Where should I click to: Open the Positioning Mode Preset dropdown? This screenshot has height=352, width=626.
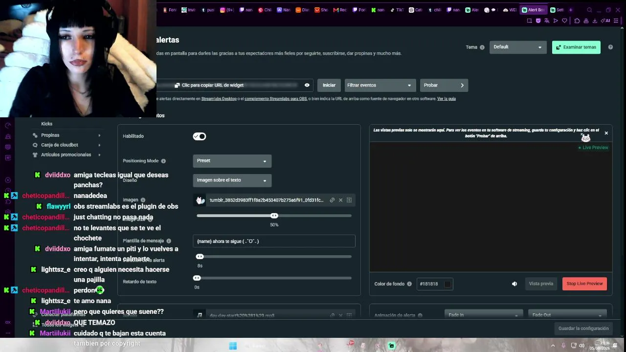(x=232, y=161)
